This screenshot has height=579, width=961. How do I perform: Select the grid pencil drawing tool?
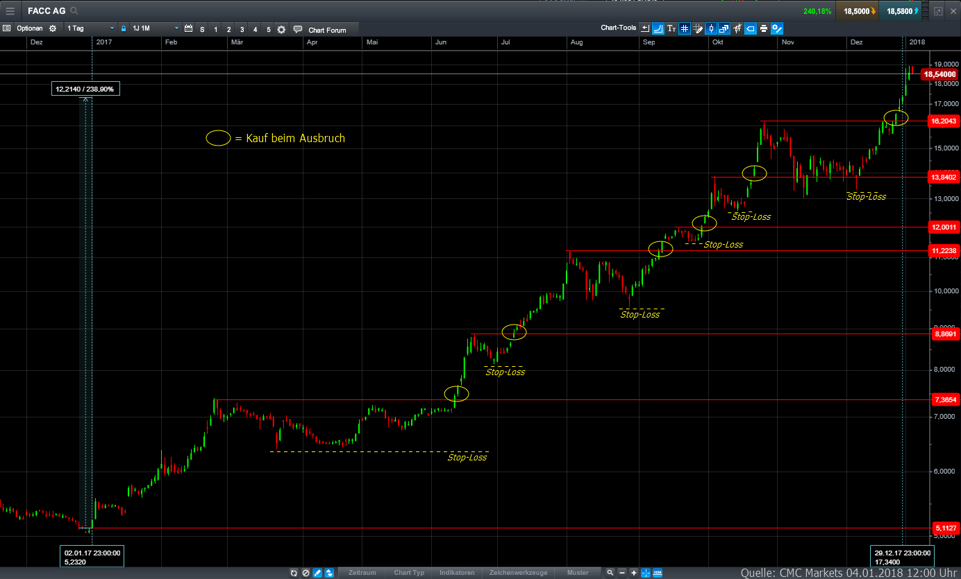pyautogui.click(x=698, y=28)
